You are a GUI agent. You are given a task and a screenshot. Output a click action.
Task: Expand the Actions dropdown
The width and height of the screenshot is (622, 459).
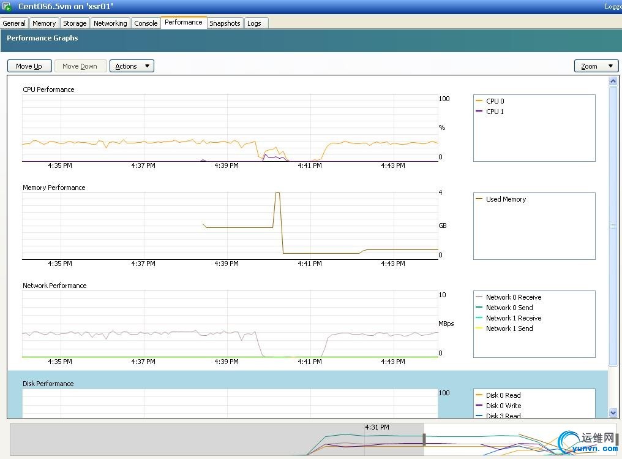pos(132,66)
